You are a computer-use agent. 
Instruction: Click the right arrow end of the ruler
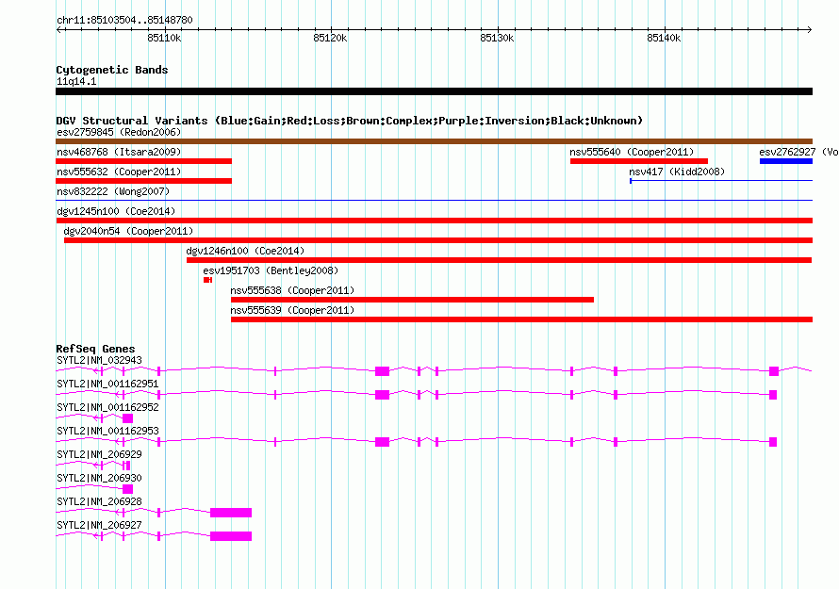(810, 29)
